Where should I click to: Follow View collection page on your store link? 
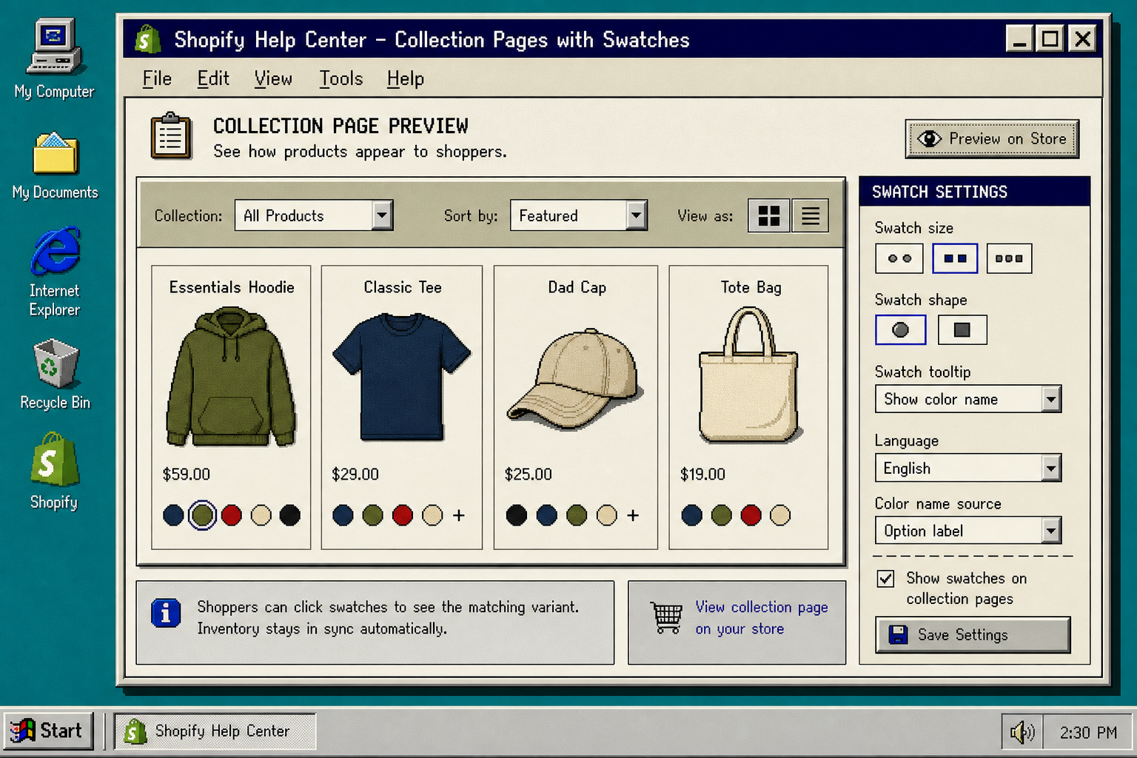tap(762, 617)
